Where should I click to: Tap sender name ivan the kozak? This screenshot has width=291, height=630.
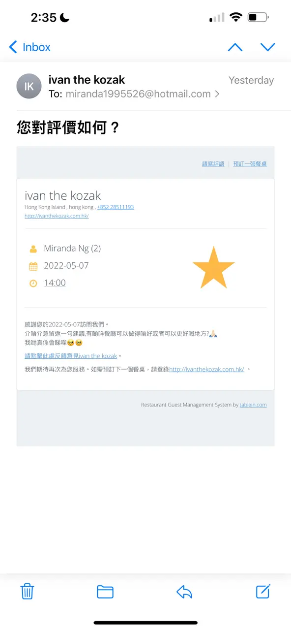coord(87,80)
